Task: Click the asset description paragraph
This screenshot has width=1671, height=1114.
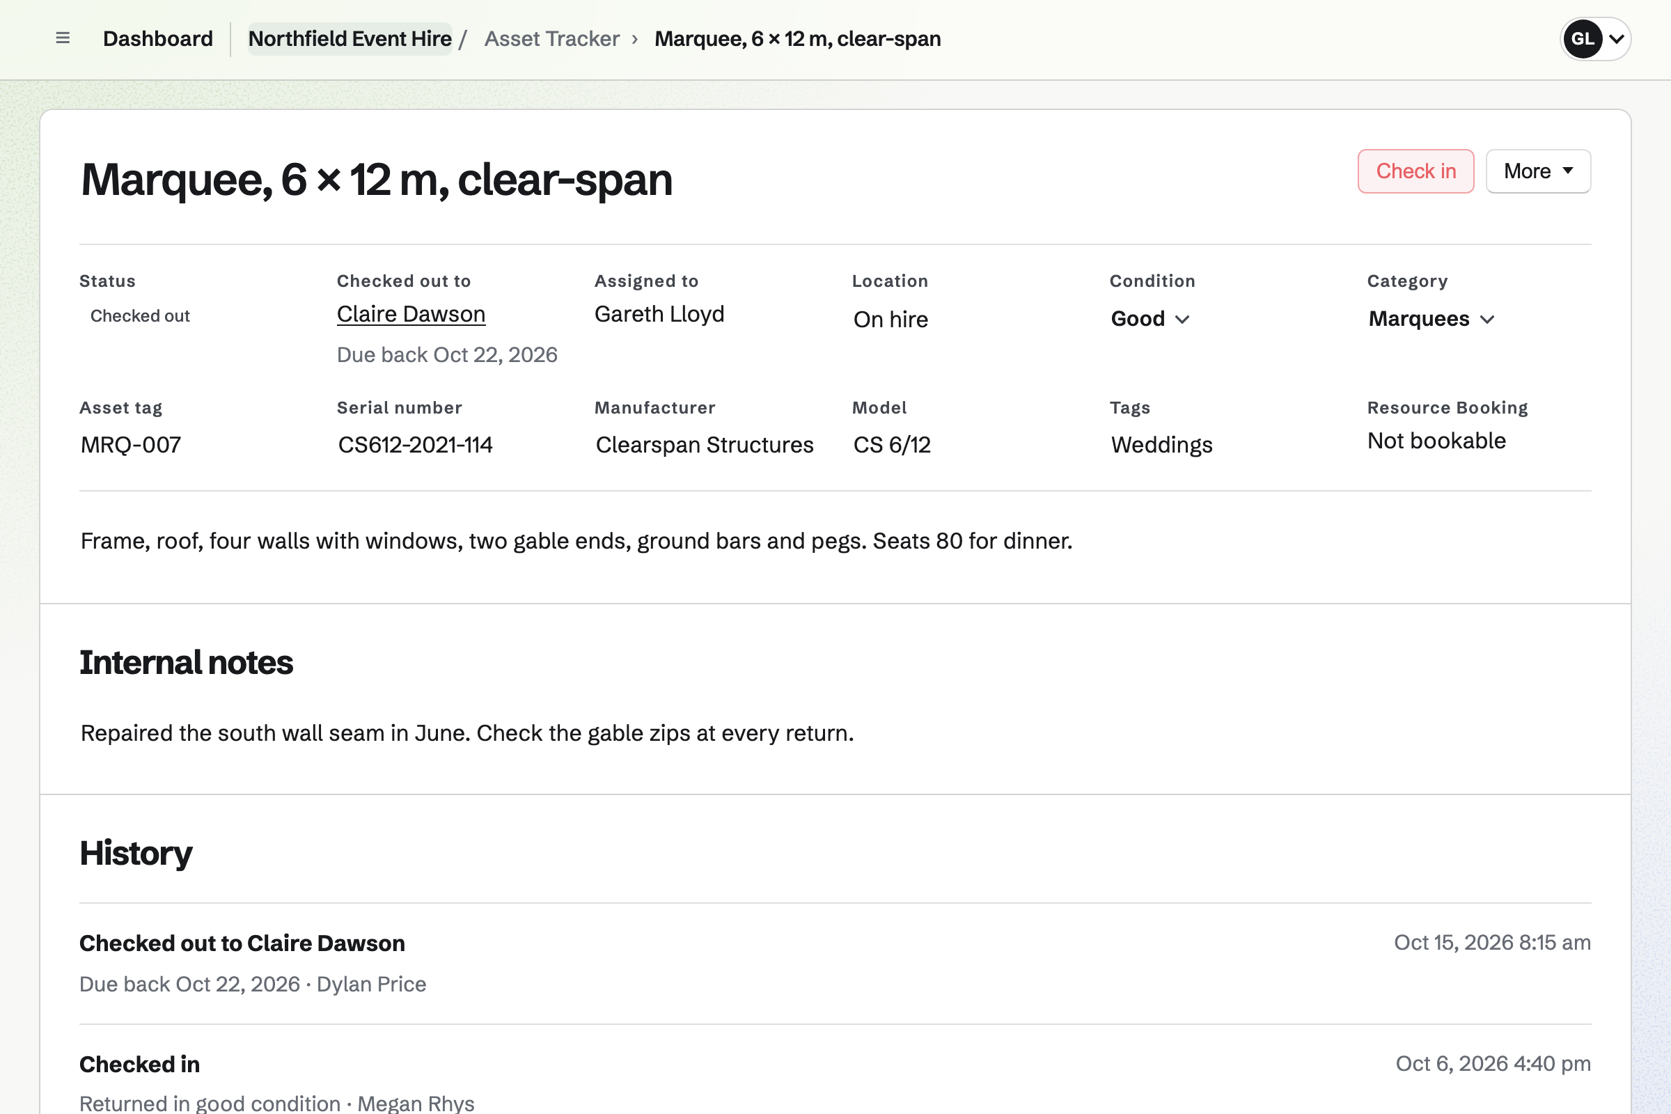Action: 576,542
